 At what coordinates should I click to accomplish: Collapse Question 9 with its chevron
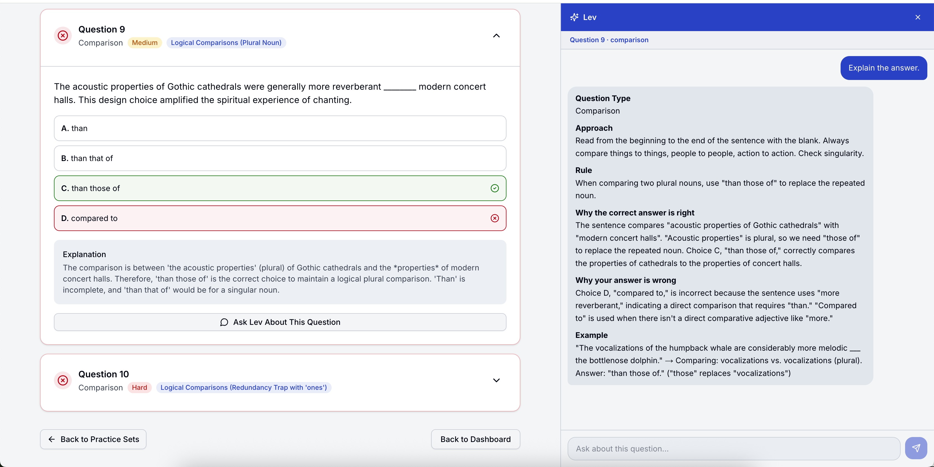tap(496, 36)
